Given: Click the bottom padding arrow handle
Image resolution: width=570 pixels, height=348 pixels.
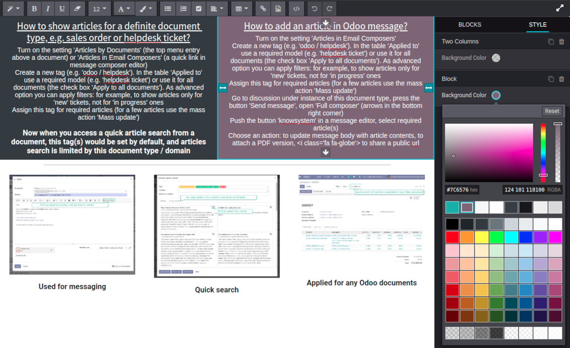Looking at the screenshot, I should tap(326, 153).
